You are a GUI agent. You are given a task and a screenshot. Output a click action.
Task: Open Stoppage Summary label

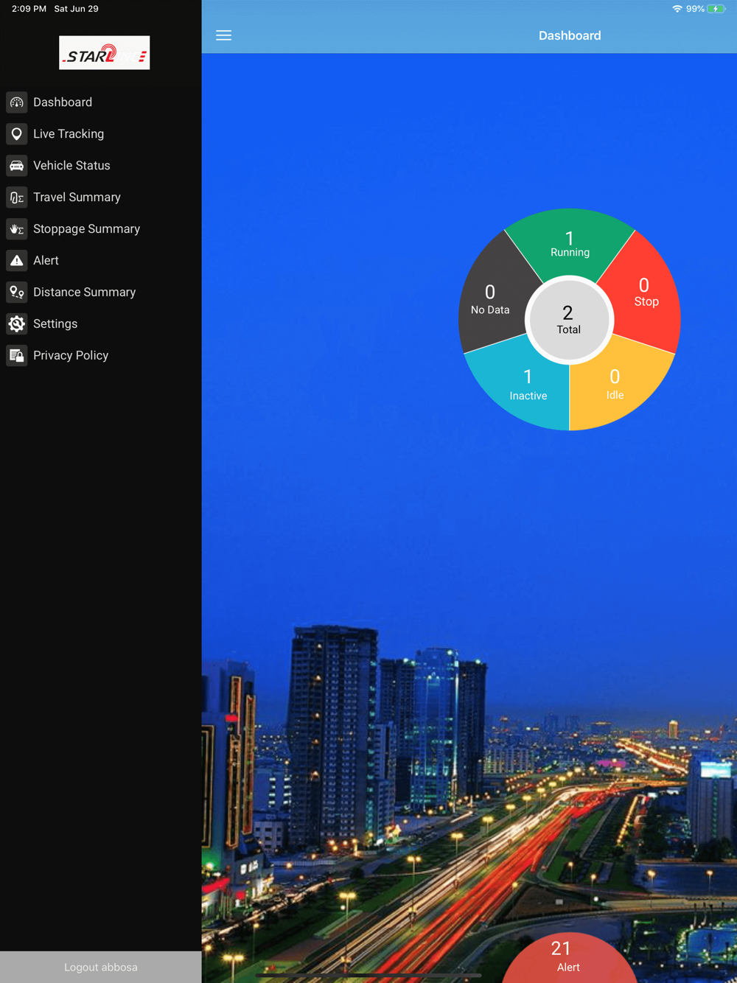(x=86, y=229)
